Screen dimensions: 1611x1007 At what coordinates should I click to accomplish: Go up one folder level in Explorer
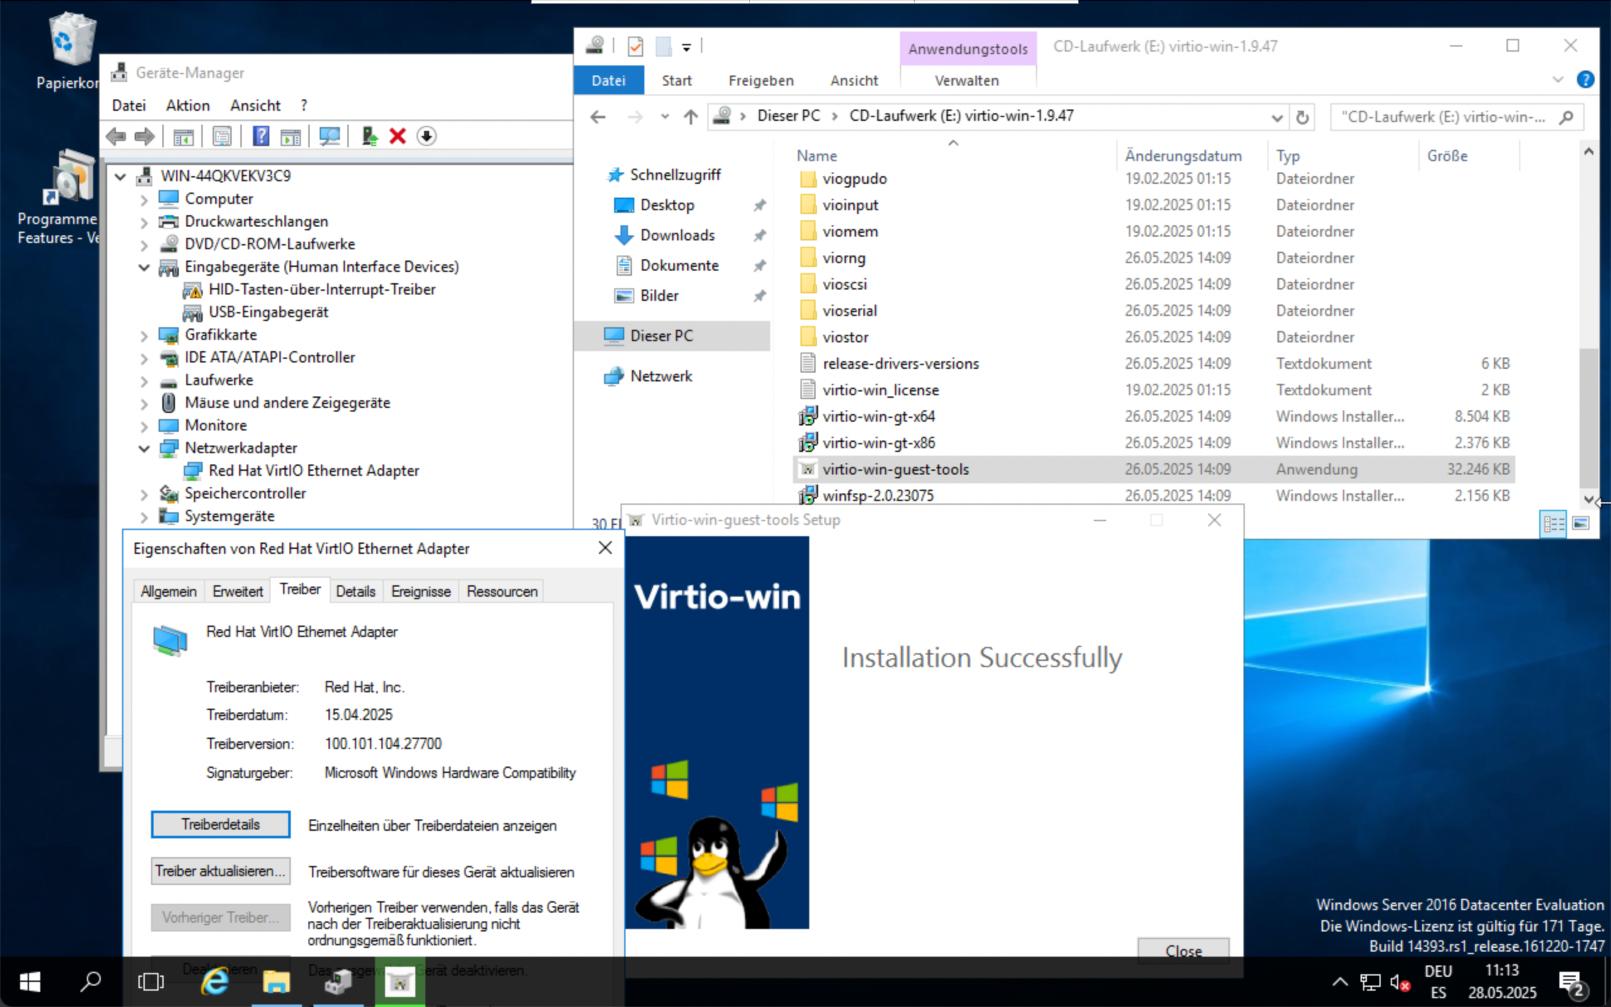(690, 117)
